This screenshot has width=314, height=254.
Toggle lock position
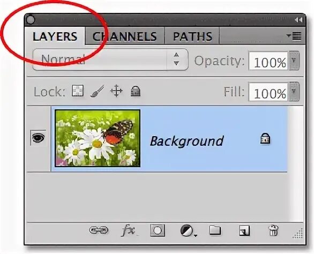pyautogui.click(x=116, y=91)
